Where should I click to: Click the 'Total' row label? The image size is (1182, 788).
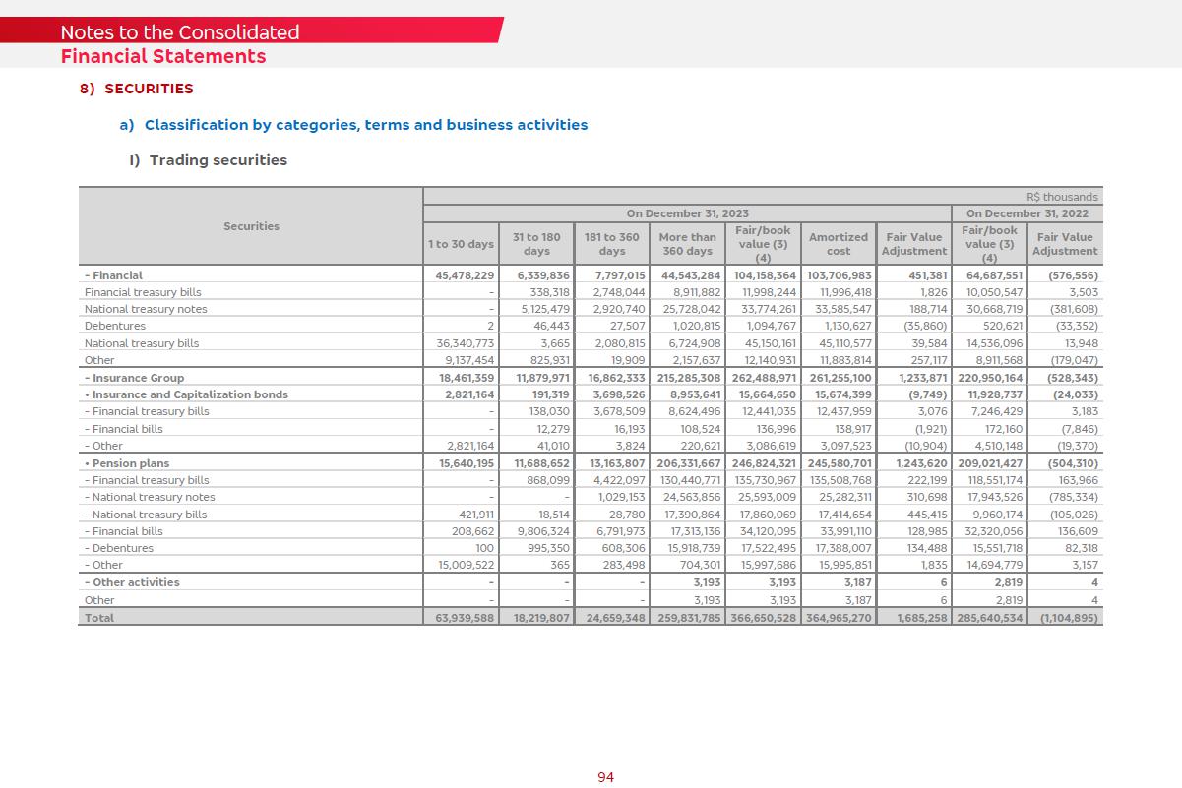pyautogui.click(x=99, y=618)
